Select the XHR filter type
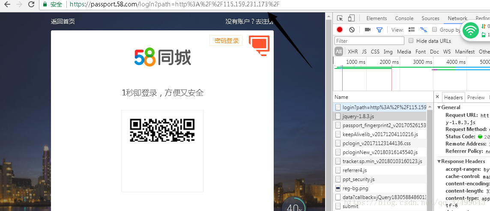 tap(353, 51)
